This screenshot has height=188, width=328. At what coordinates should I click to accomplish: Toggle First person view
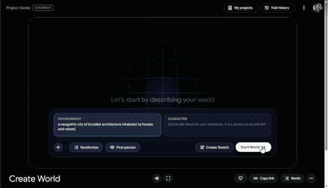click(123, 147)
